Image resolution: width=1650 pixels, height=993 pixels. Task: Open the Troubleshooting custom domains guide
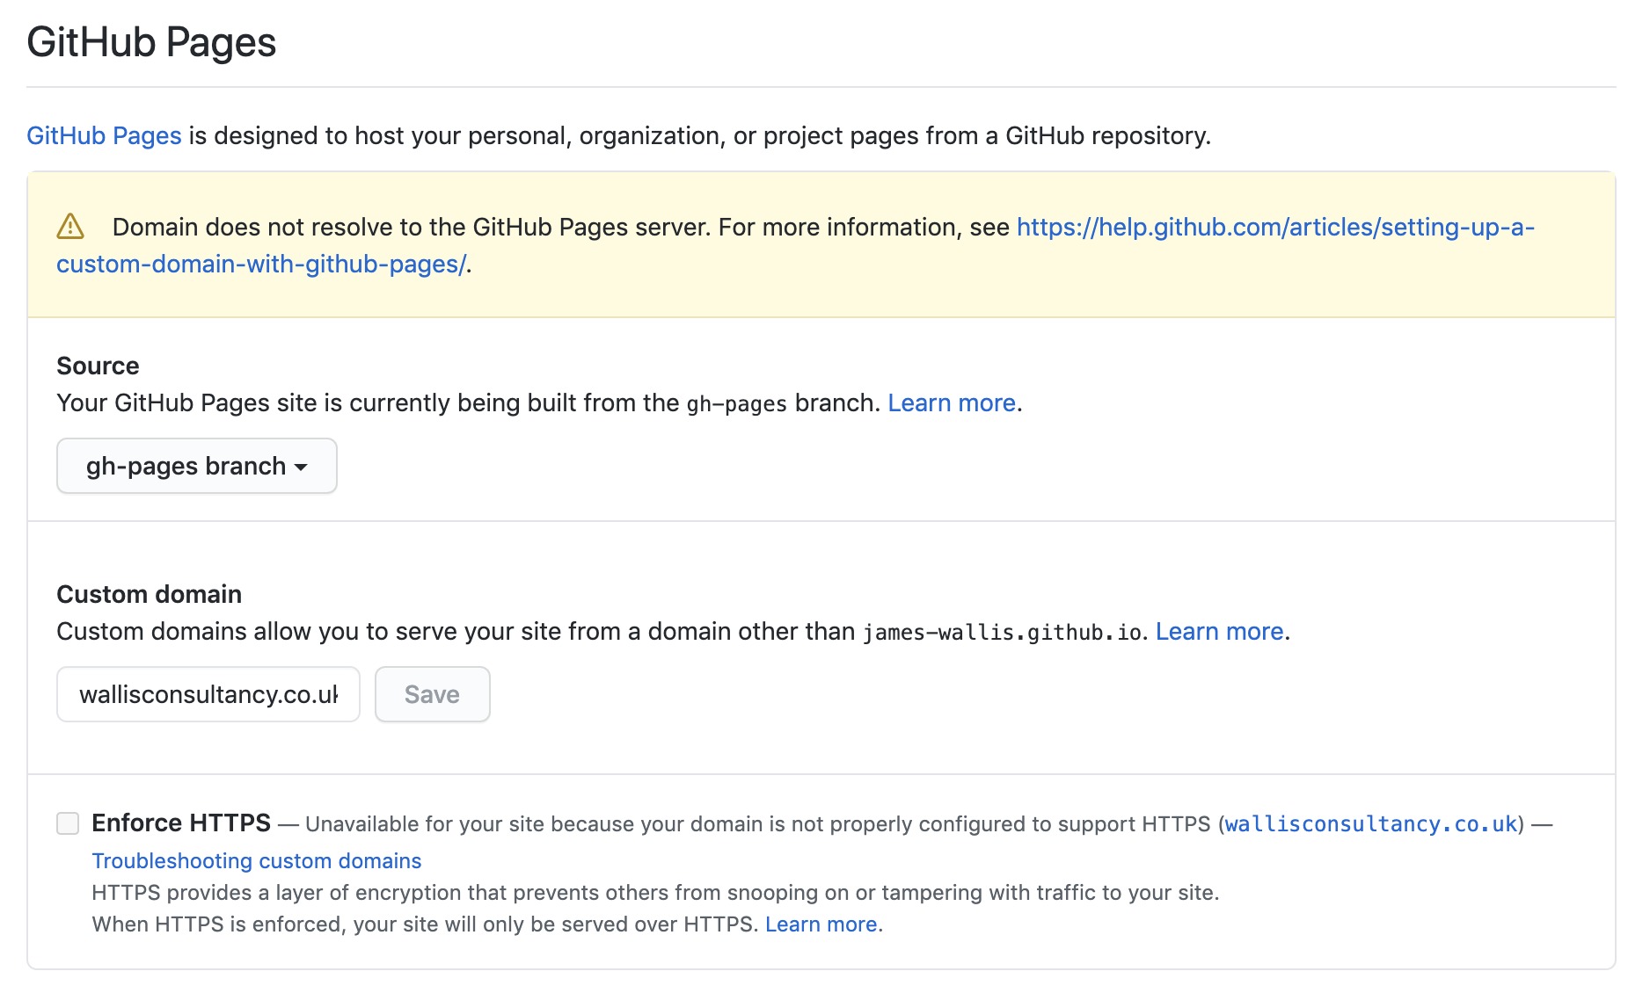256,860
